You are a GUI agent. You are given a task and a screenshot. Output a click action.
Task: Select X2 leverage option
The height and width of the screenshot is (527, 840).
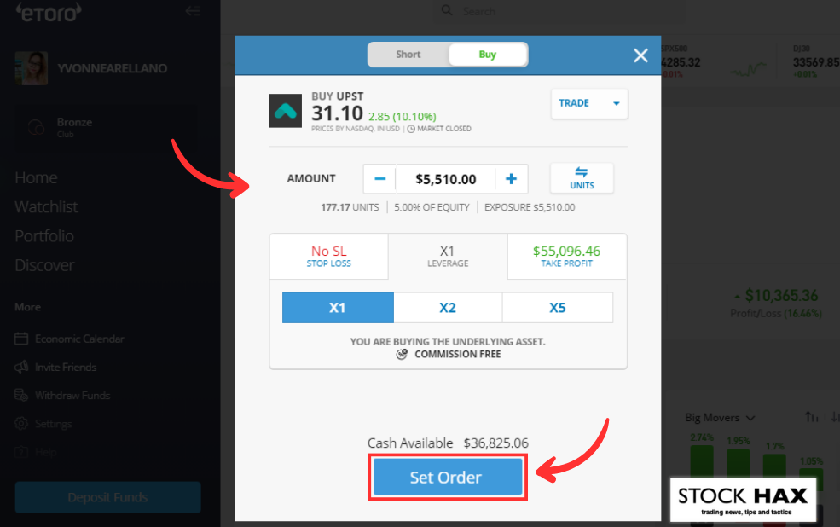(448, 308)
